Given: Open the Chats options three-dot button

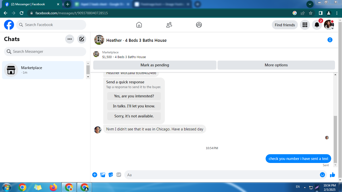Looking at the screenshot, I should 70,39.
